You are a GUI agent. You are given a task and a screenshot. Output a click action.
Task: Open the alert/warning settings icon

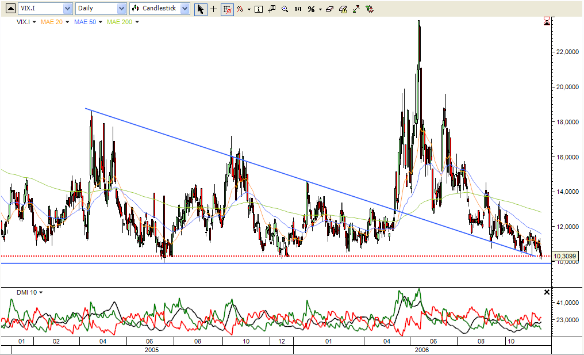(x=341, y=9)
